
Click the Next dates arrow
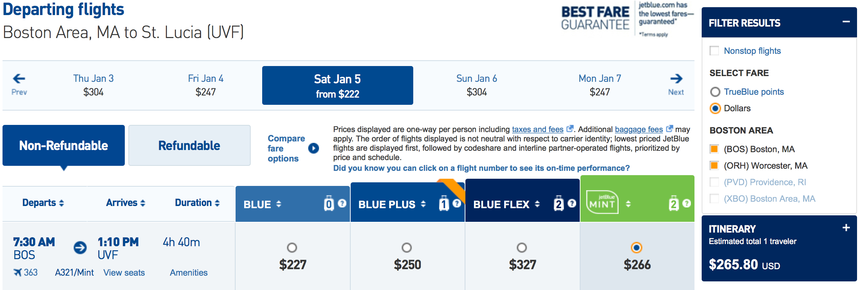676,79
